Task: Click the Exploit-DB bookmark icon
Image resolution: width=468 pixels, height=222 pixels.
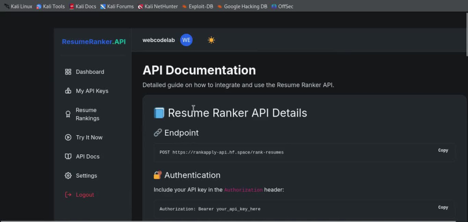Action: click(x=184, y=6)
